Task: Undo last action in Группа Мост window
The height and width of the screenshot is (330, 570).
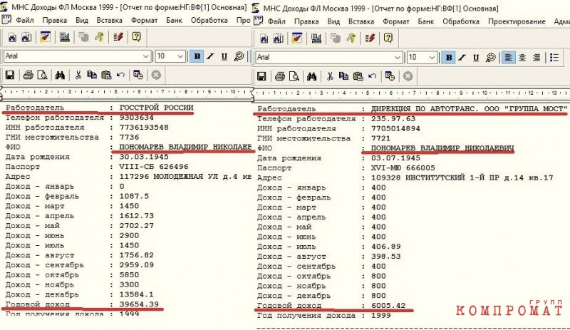Action: point(372,76)
